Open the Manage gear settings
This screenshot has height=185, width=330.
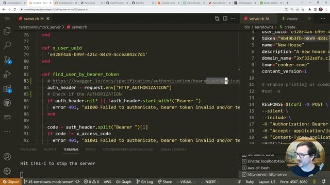7,171
